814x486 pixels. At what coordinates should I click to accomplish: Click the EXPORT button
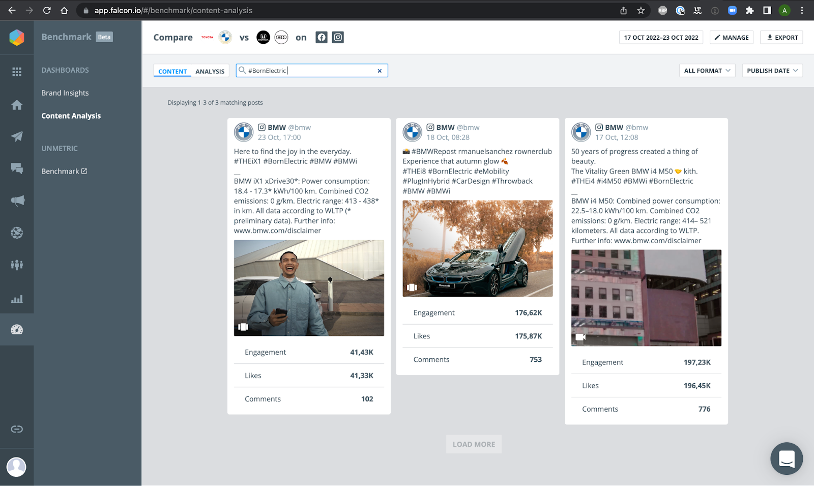click(x=781, y=37)
